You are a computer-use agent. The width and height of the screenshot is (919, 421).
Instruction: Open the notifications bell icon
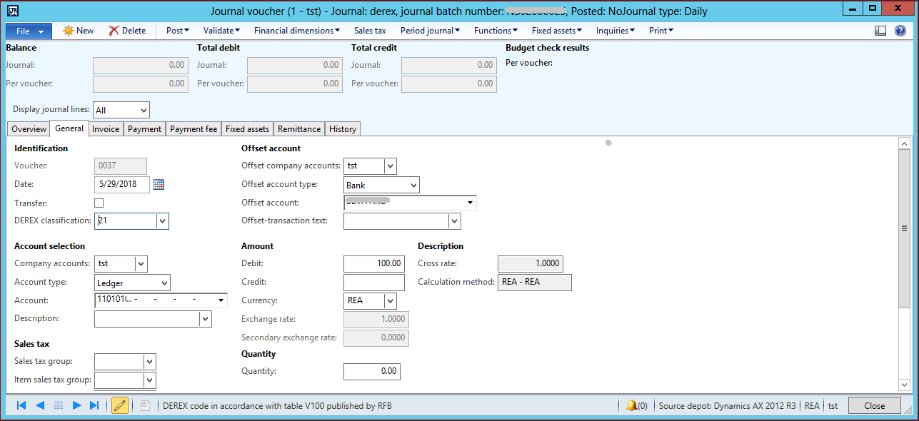tap(631, 405)
